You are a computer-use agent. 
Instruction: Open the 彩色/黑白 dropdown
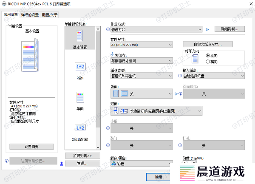click(142, 163)
